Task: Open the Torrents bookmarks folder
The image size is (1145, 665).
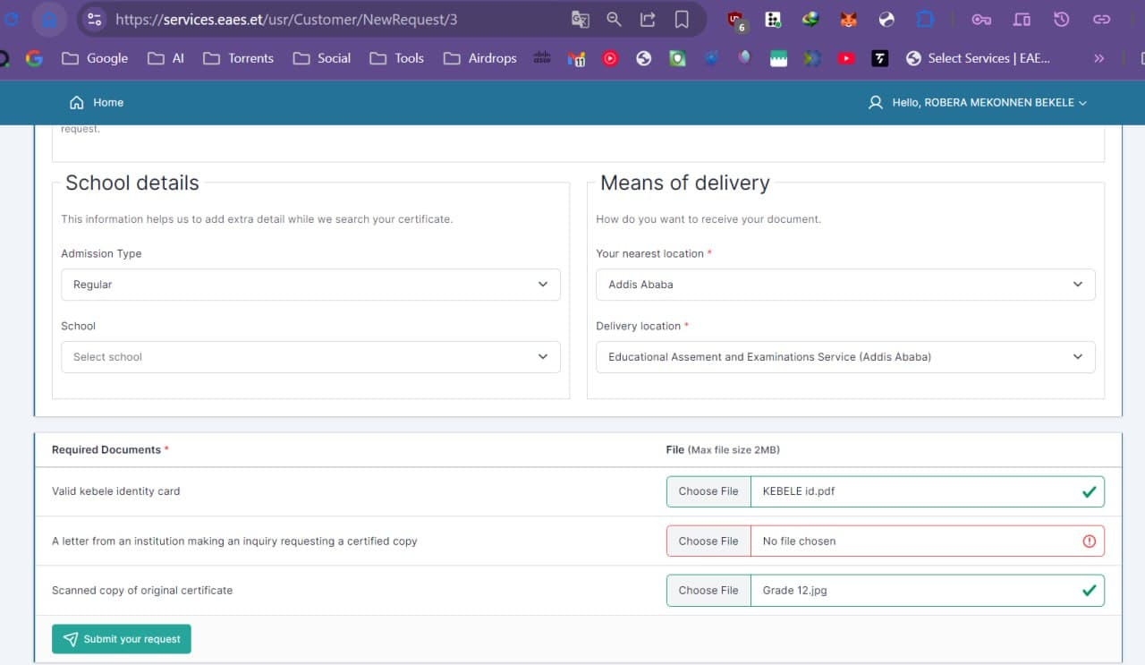Action: click(x=238, y=58)
